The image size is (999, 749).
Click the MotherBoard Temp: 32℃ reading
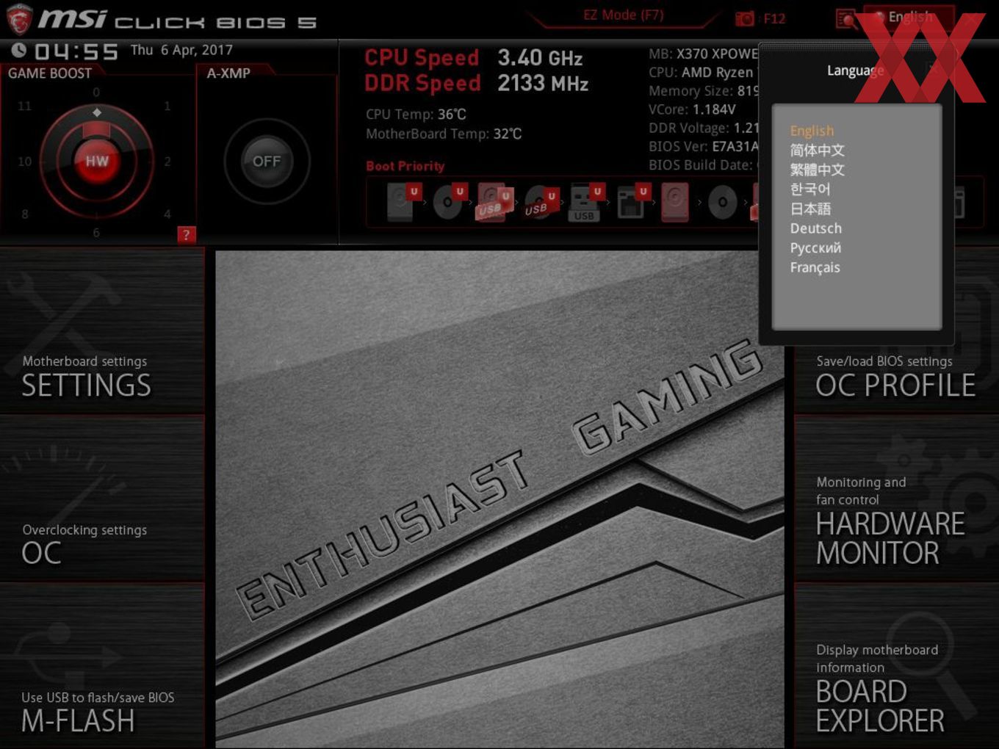tap(444, 134)
